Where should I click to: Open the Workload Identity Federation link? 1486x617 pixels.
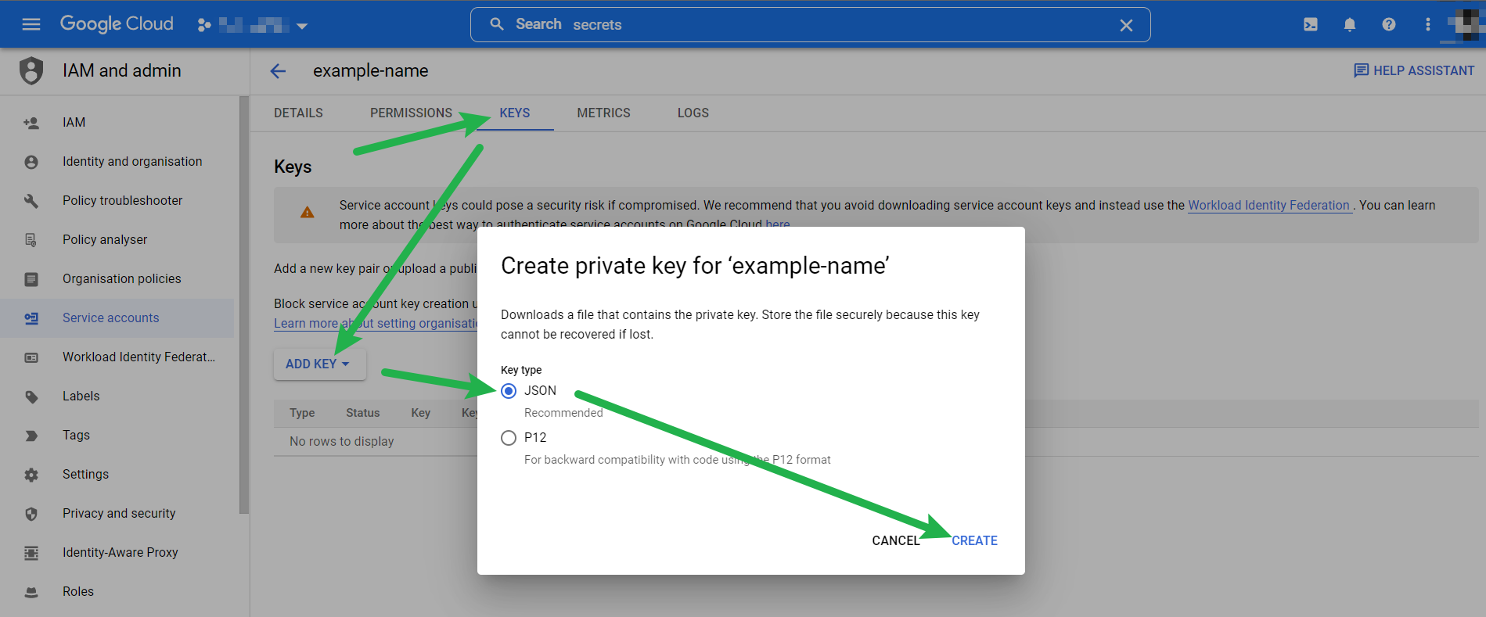1269,205
